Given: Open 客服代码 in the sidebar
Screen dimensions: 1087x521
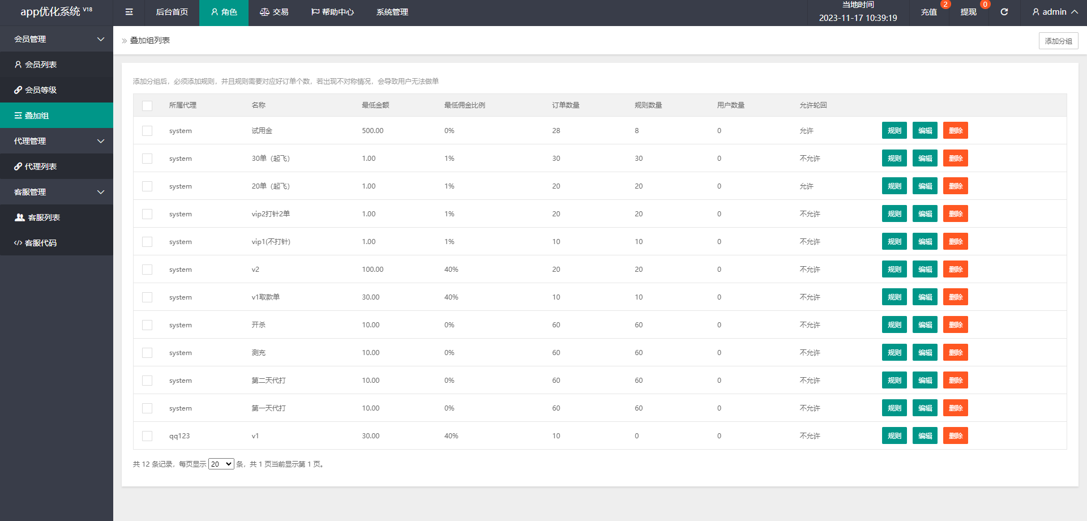Looking at the screenshot, I should (41, 243).
